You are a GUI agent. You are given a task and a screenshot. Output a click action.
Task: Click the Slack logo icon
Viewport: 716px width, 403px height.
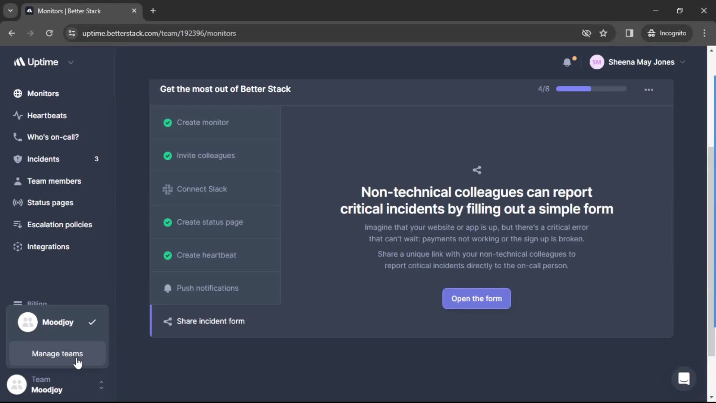(x=167, y=189)
